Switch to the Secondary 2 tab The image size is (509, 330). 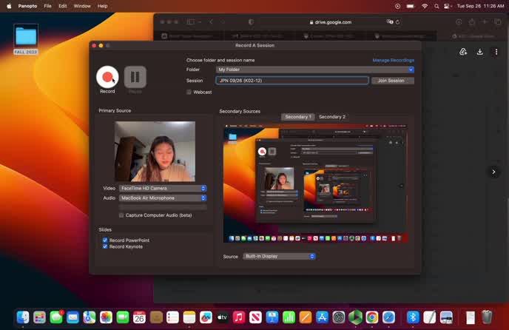coord(331,117)
